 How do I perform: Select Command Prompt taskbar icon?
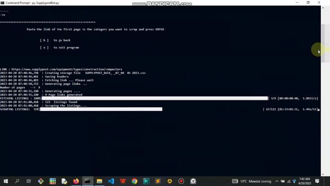point(87,181)
